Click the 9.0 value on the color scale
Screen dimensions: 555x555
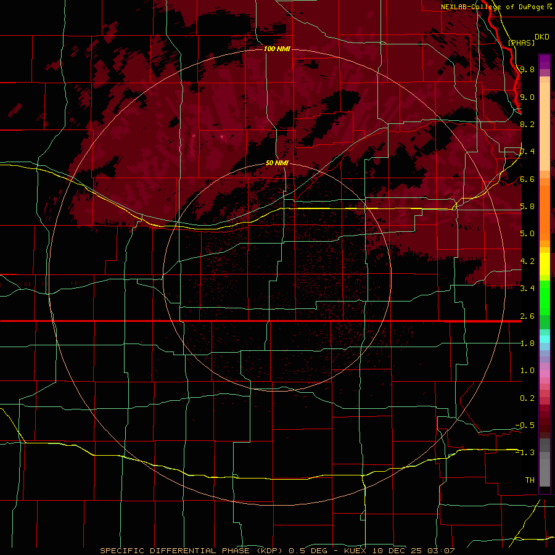click(x=527, y=97)
